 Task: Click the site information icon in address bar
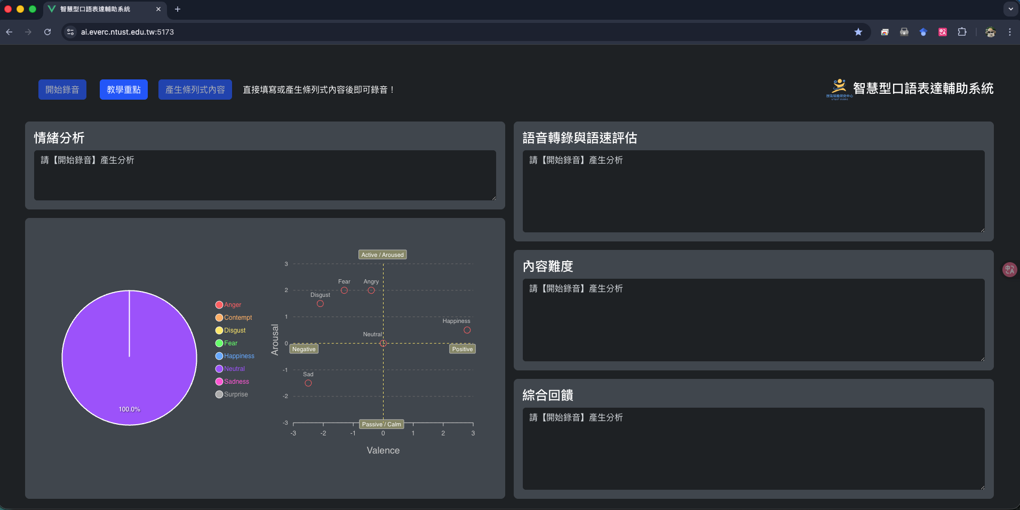70,32
